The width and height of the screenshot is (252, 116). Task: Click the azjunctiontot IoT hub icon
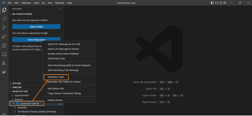click(x=12, y=95)
